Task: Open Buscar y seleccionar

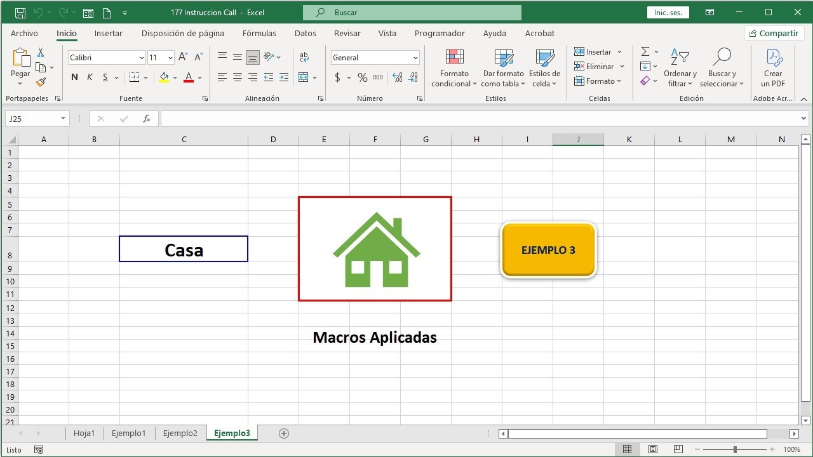Action: (x=722, y=68)
